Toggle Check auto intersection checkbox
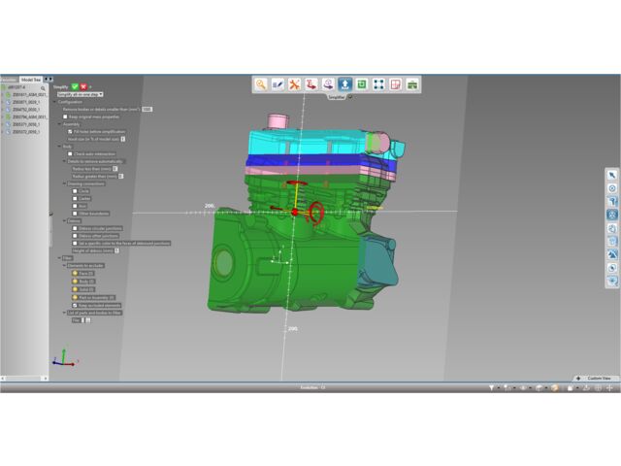The width and height of the screenshot is (621, 466). [70, 153]
